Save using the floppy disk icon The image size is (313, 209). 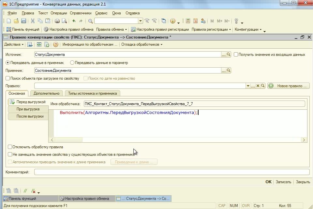pos(23,21)
